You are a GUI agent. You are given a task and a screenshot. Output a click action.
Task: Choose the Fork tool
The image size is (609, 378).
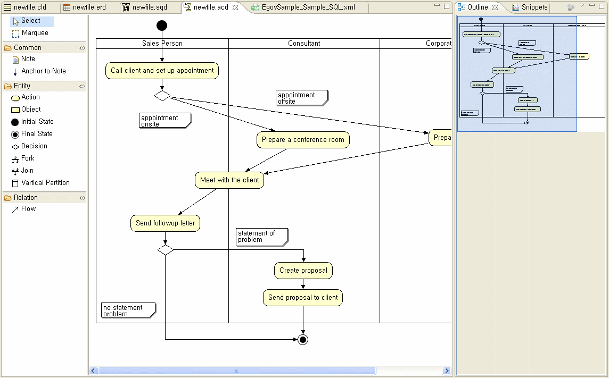[28, 158]
